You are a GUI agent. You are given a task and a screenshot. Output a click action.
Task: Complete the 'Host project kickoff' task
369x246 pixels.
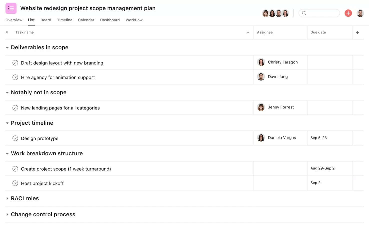coord(15,183)
